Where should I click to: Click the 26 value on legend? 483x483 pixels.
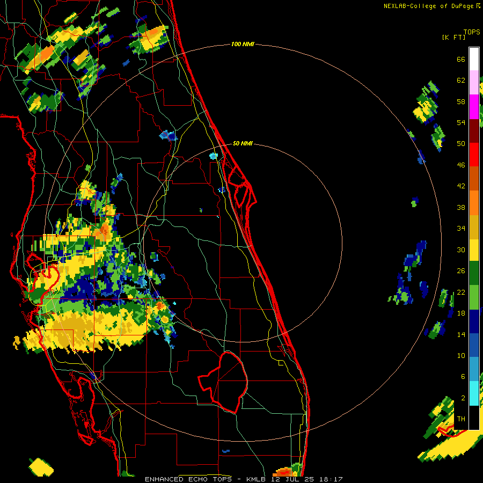tap(461, 271)
